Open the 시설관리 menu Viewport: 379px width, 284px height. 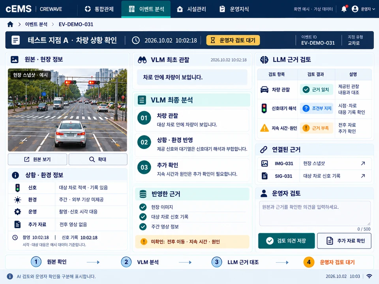191,9
